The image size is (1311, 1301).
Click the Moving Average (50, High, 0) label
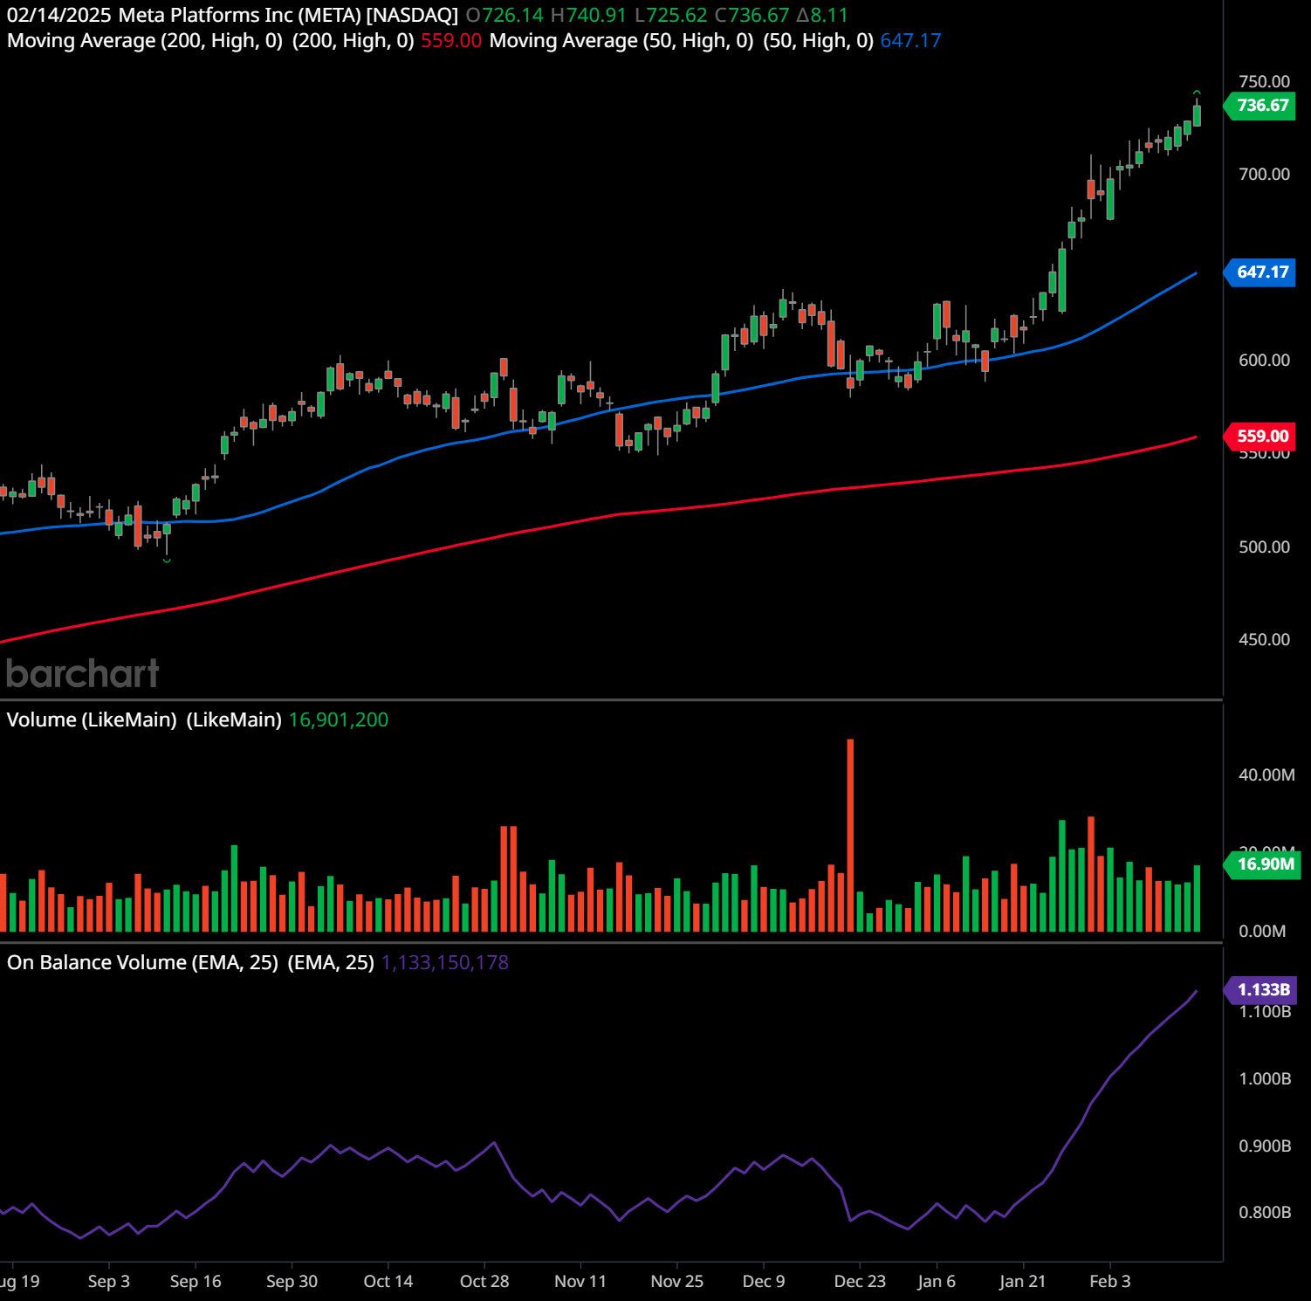click(x=621, y=40)
